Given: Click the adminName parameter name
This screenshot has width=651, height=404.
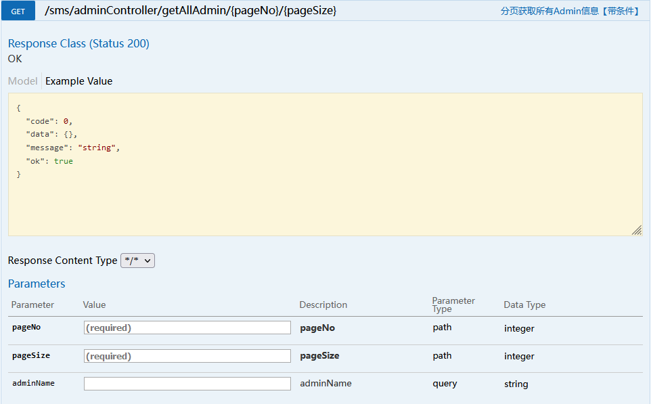Looking at the screenshot, I should click(x=33, y=383).
